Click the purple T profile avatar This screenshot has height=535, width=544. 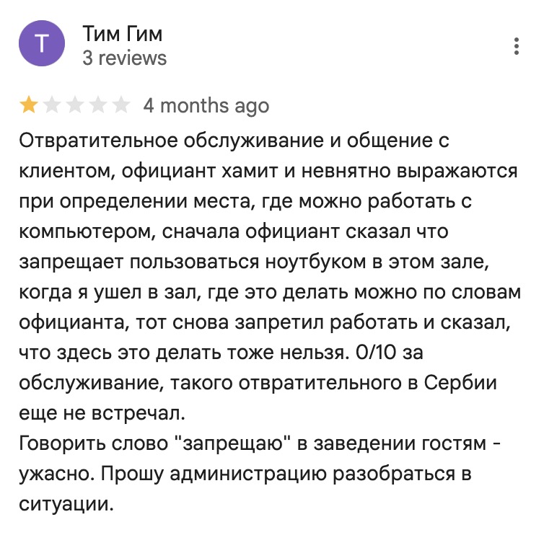point(42,43)
